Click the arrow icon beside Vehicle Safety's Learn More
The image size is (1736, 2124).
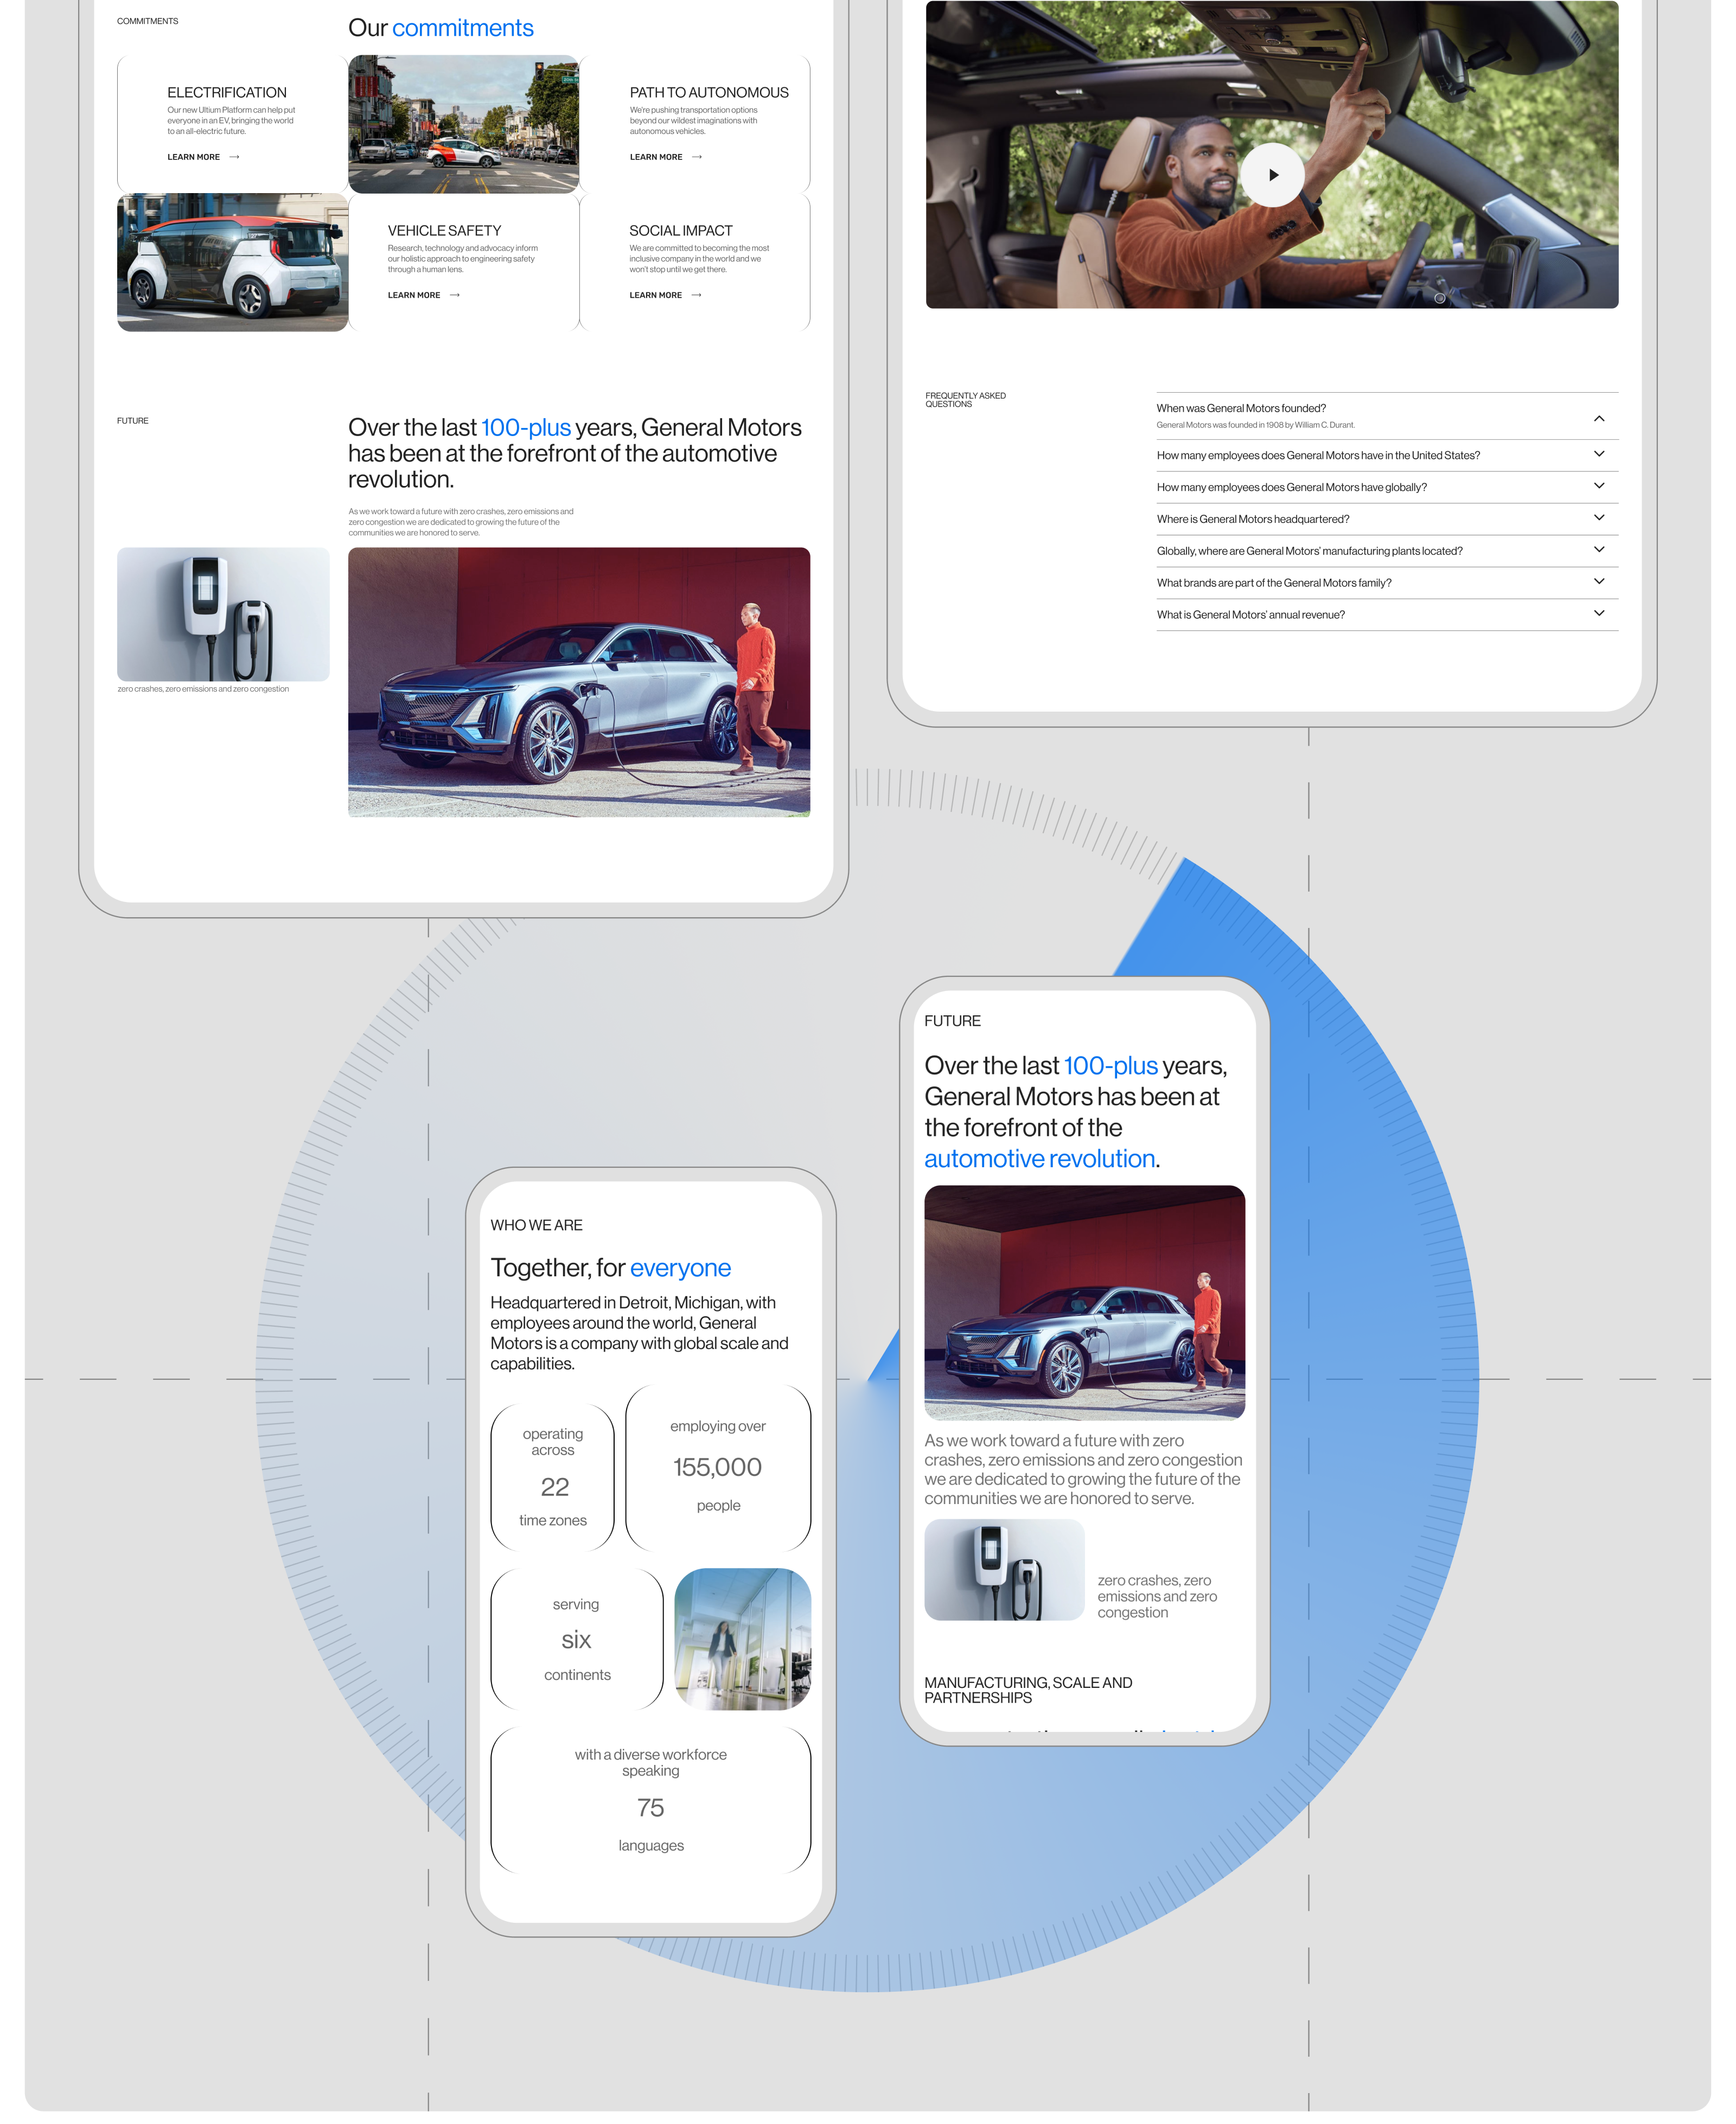click(456, 295)
